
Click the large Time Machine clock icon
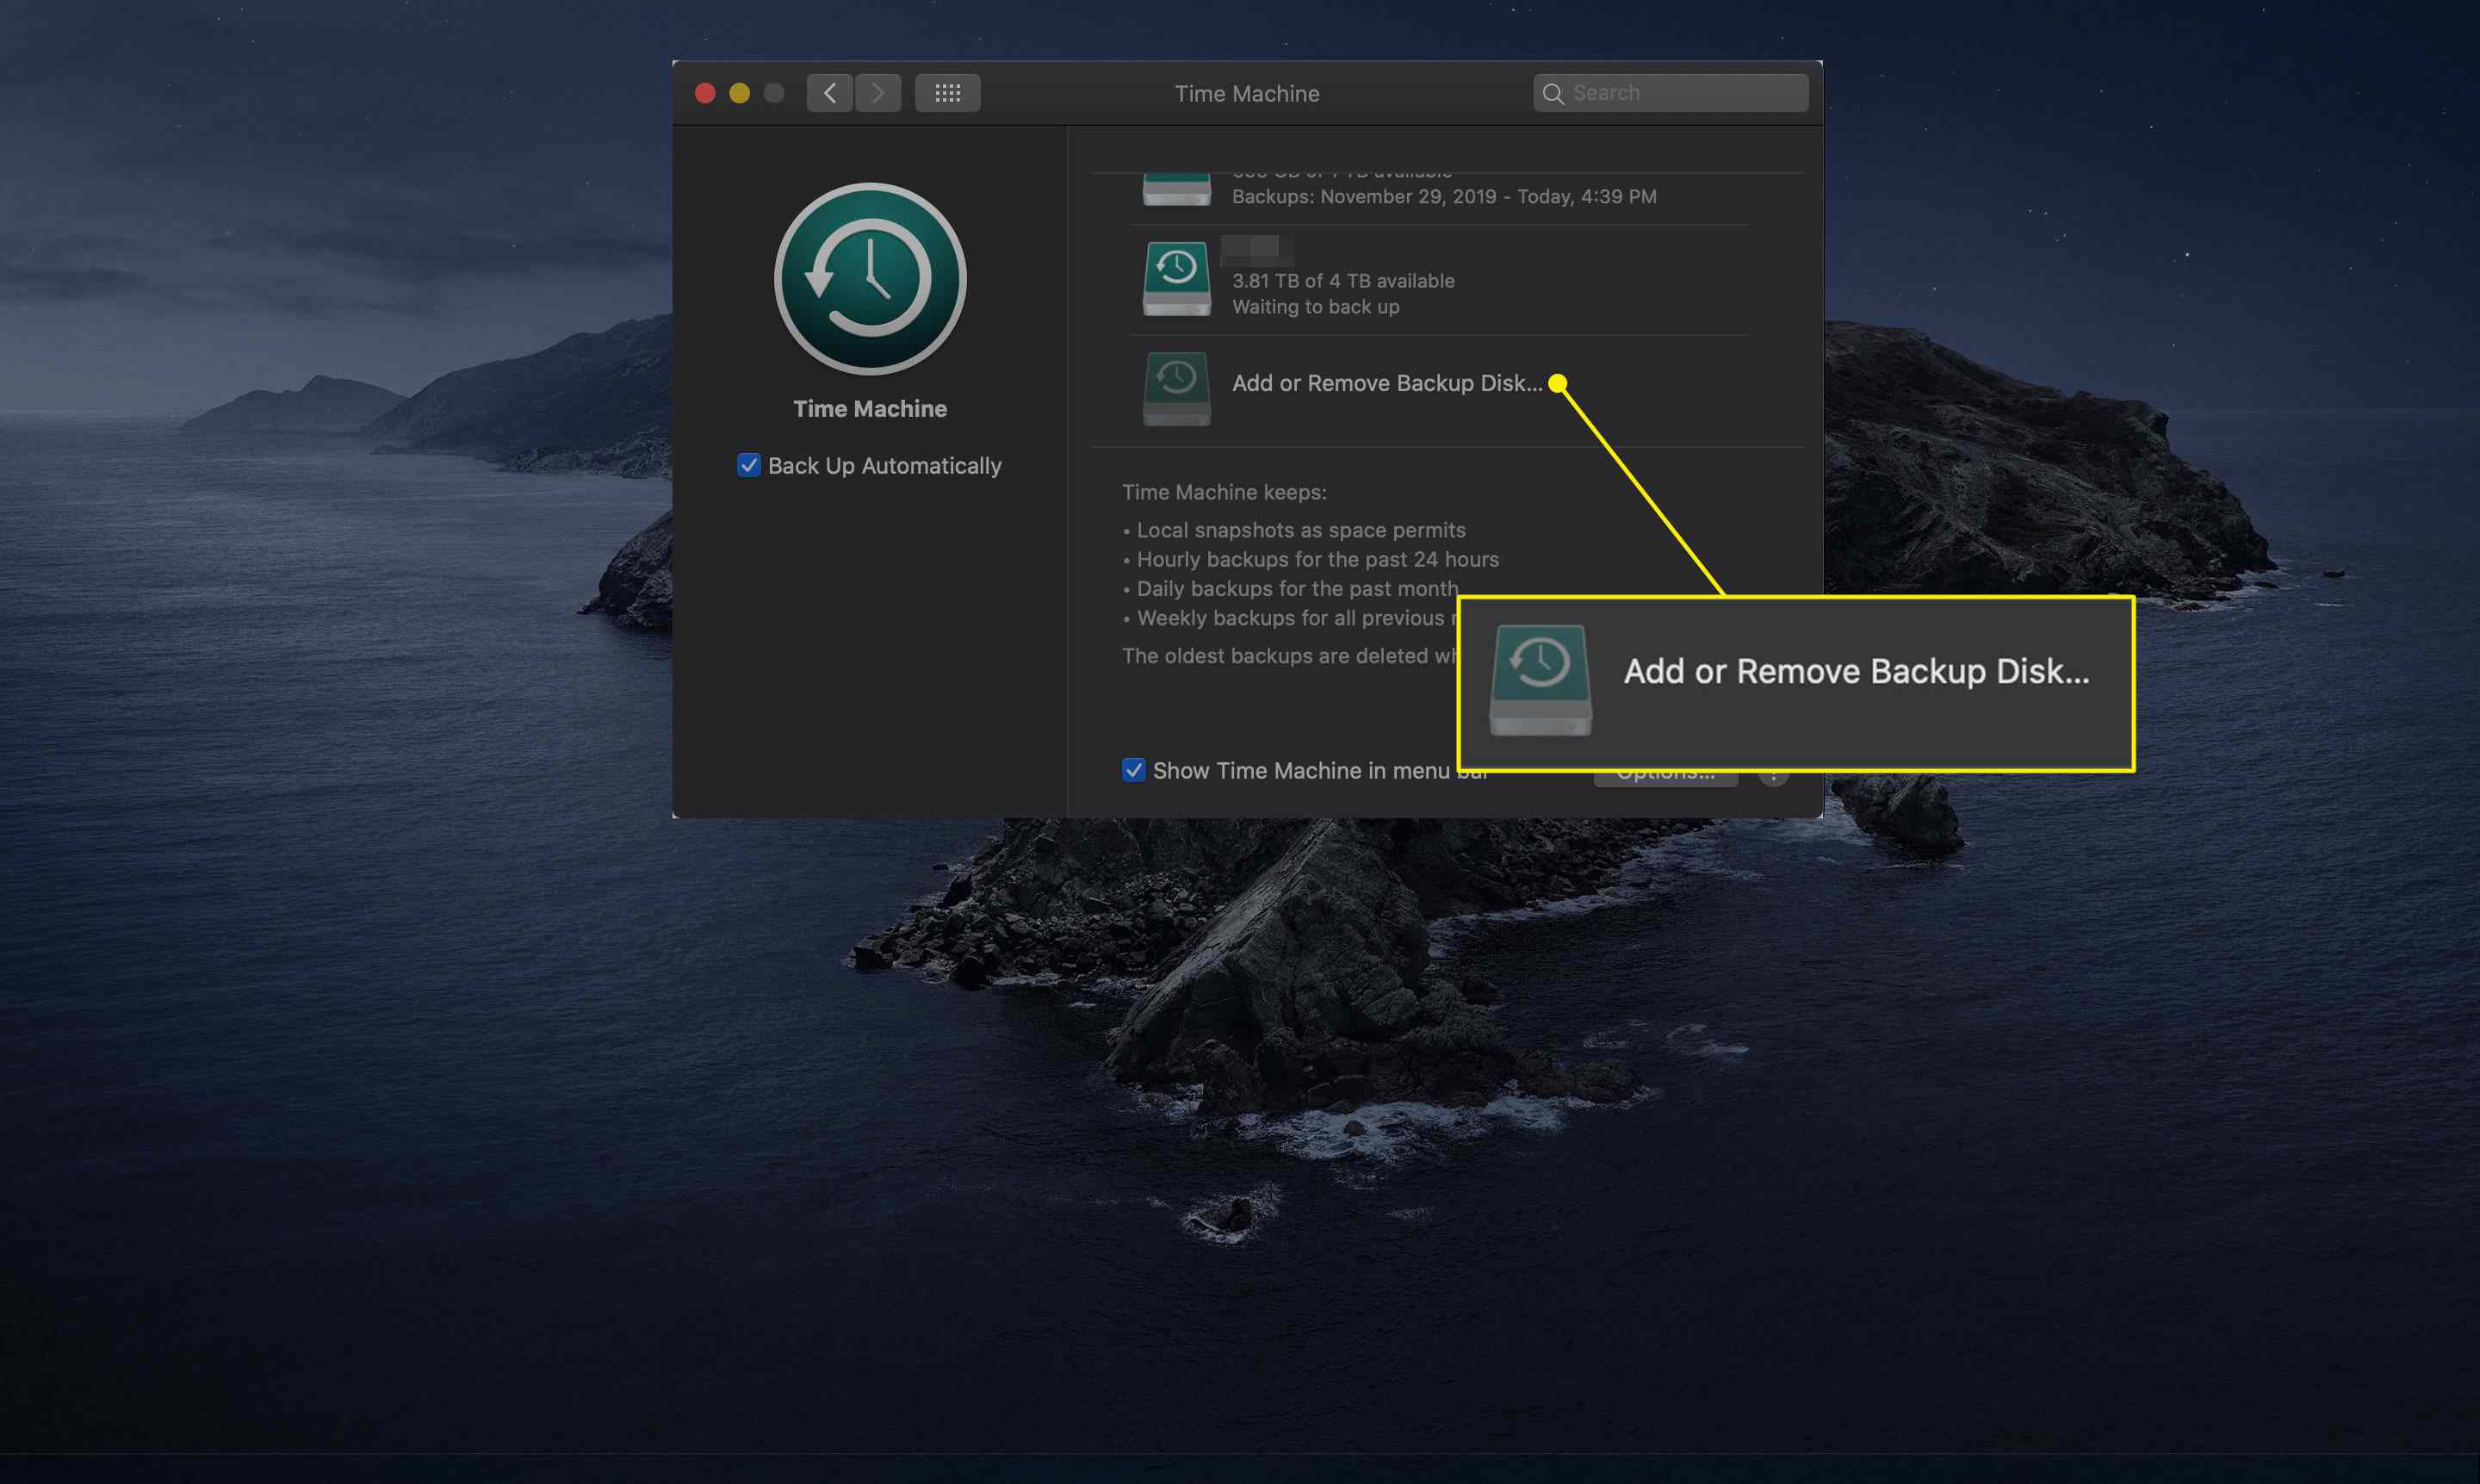click(870, 279)
